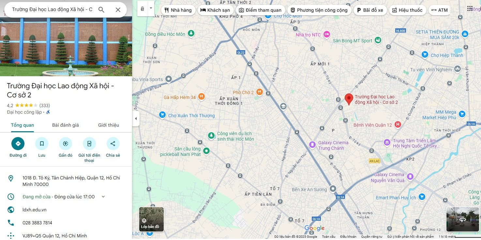Toggle Lớp bản đồ map layer
The height and width of the screenshot is (240, 481).
tap(151, 219)
